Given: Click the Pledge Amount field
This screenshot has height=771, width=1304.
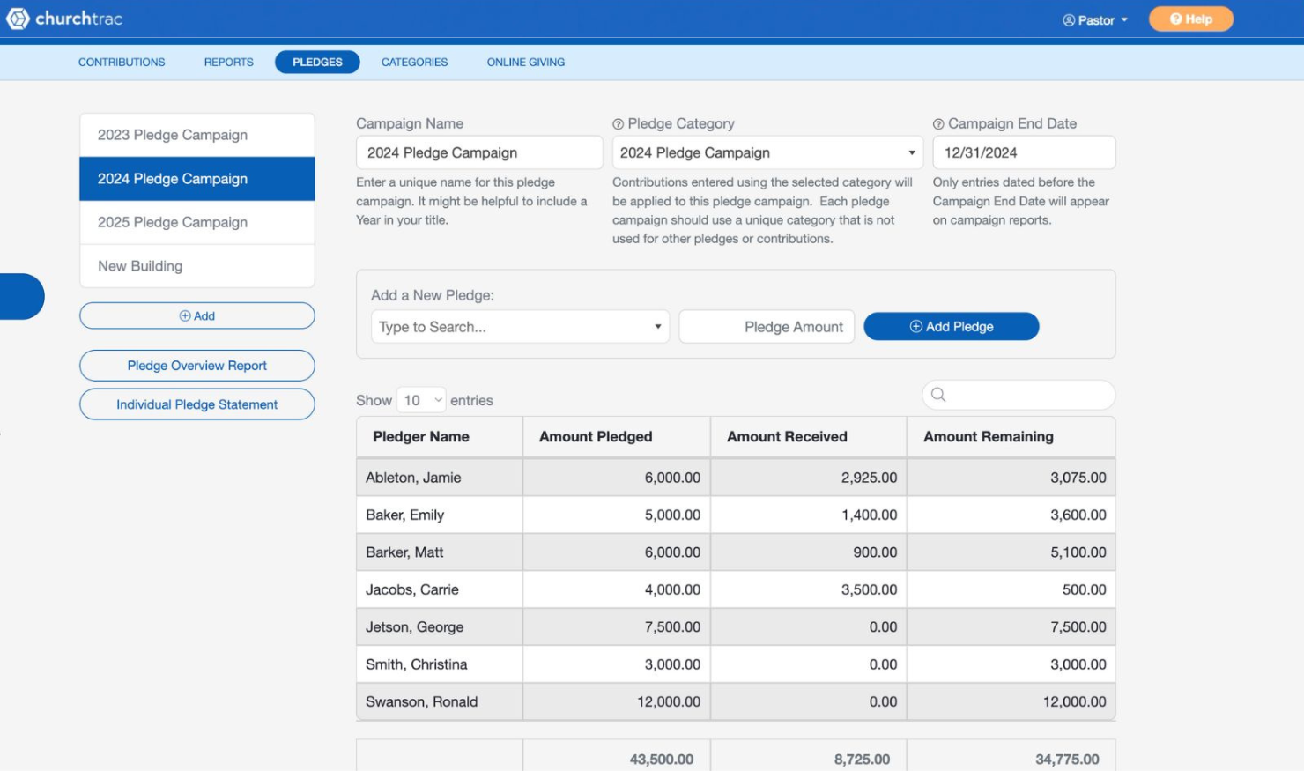Looking at the screenshot, I should pyautogui.click(x=766, y=326).
